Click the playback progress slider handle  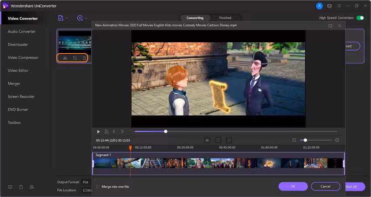click(165, 131)
